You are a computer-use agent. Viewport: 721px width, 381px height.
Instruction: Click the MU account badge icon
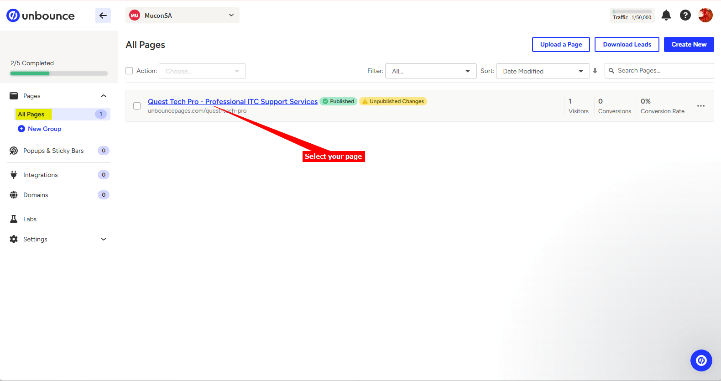(135, 16)
